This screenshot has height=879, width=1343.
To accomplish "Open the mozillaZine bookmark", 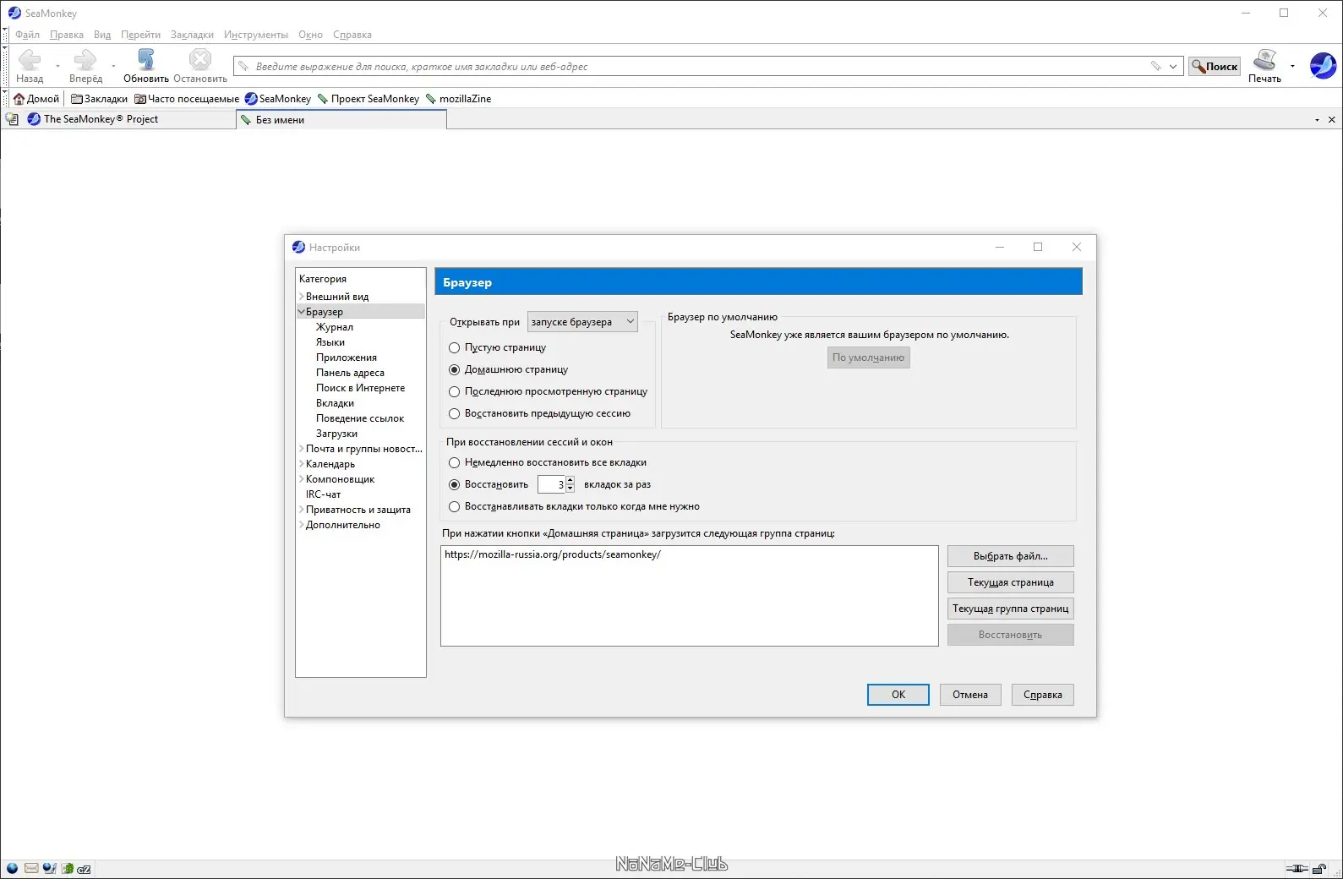I will click(459, 99).
